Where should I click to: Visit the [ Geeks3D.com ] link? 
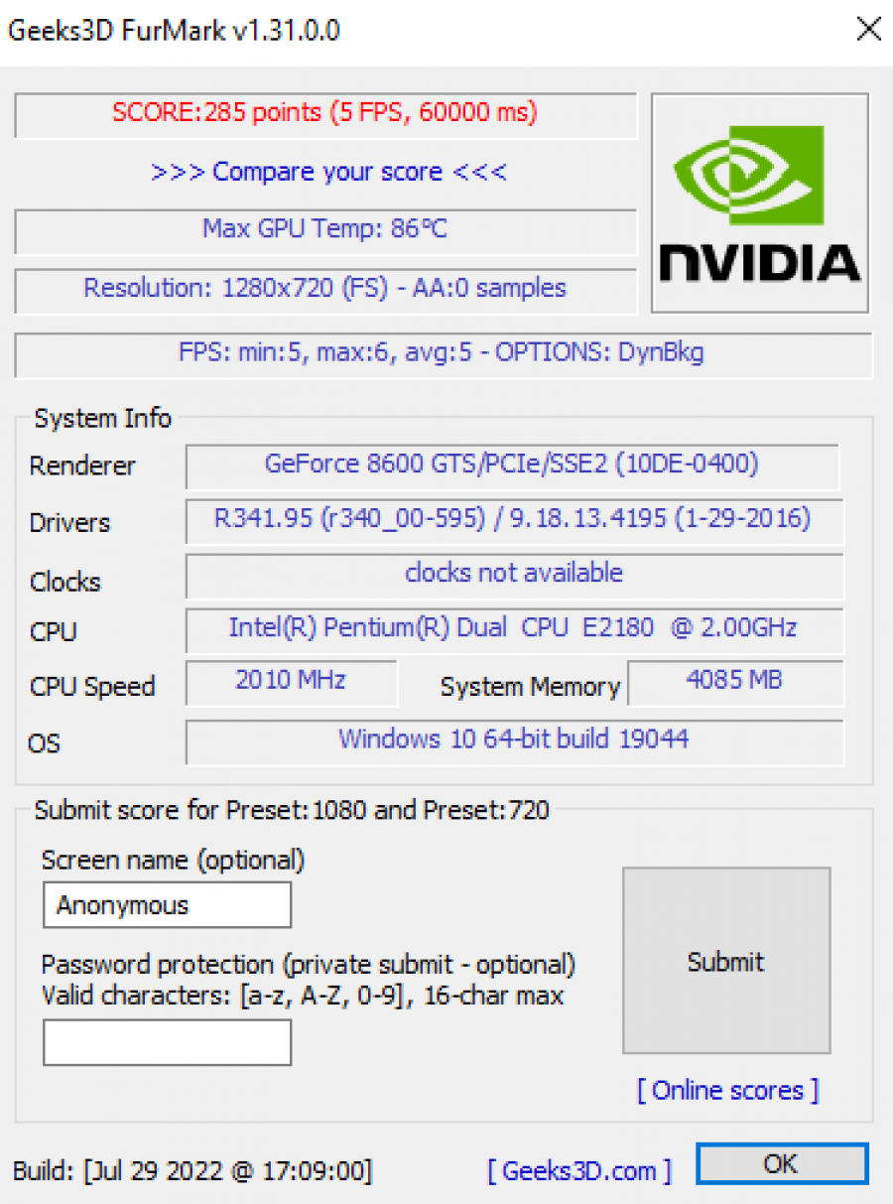pos(581,1171)
